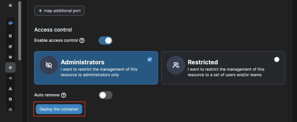Open Events via the clock icon
Image resolution: width=297 pixels, height=122 pixels.
[10, 109]
